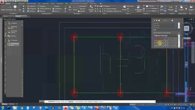
Task: Activate the Scale (Масштаб) command
Action: tap(41, 11)
